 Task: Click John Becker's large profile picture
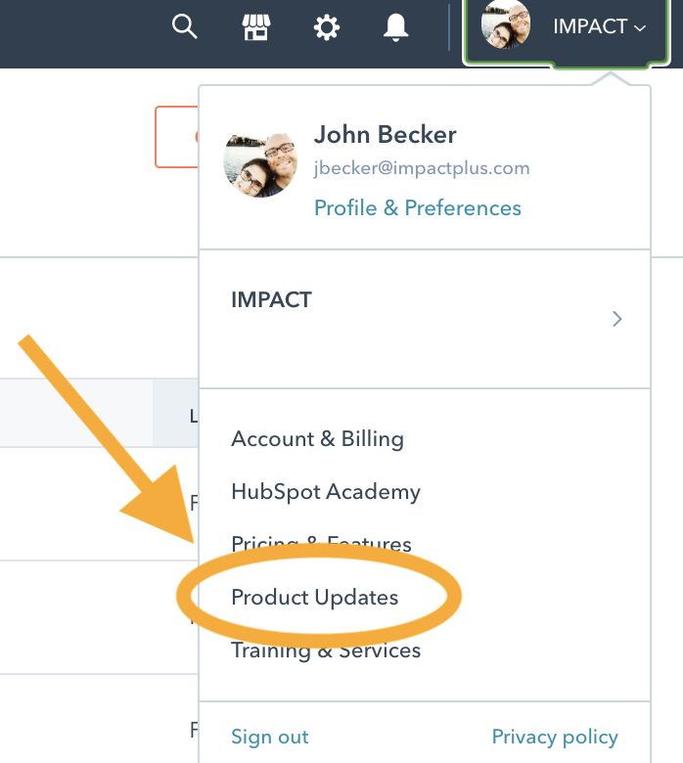(260, 165)
